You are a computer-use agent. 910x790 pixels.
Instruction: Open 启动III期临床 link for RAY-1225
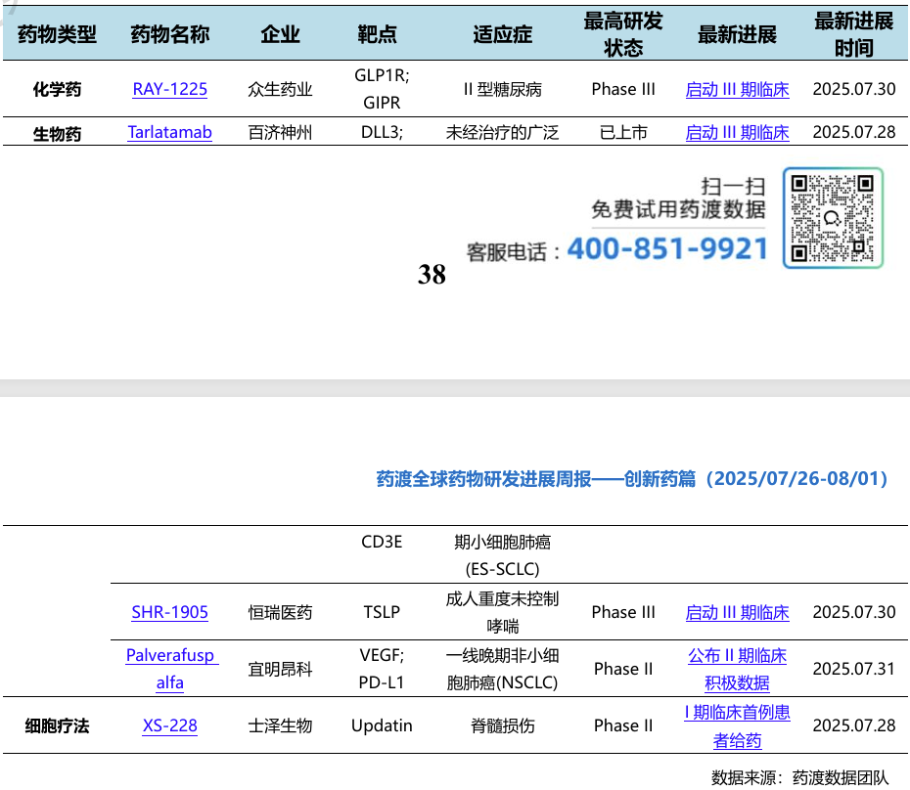[x=737, y=89]
